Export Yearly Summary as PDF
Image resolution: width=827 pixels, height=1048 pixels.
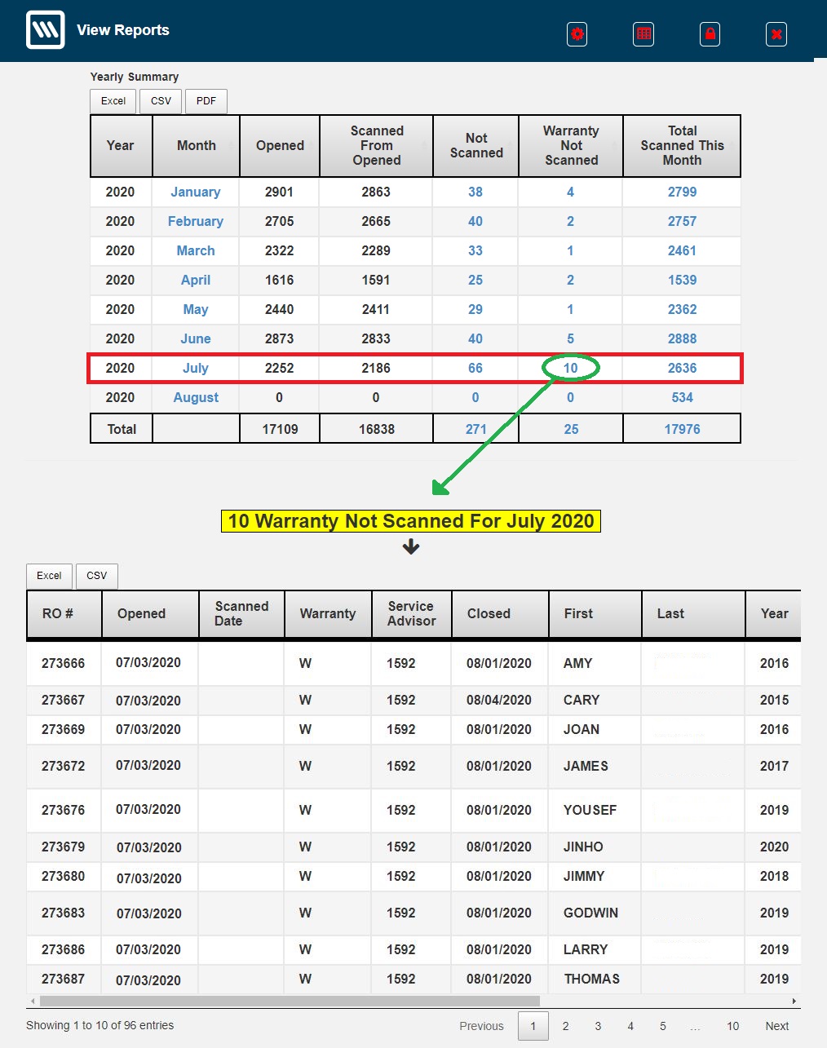[x=206, y=101]
